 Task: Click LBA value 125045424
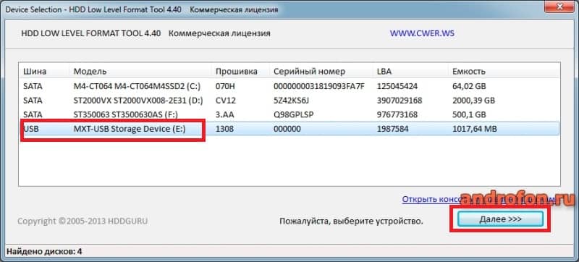click(x=397, y=87)
